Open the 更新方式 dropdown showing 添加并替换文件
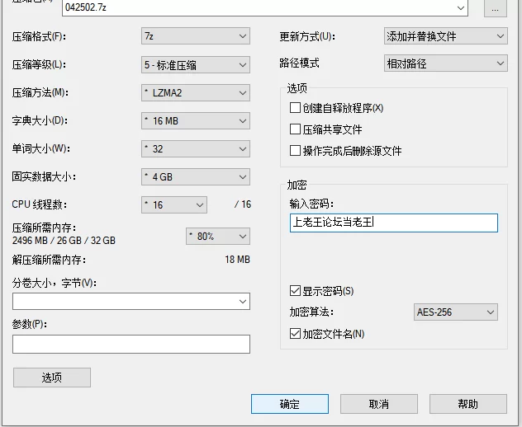Image resolution: width=522 pixels, height=427 pixels. tap(446, 36)
